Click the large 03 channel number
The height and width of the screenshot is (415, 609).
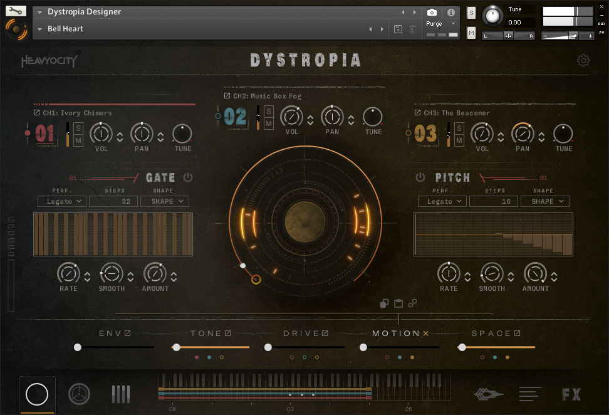pos(425,134)
